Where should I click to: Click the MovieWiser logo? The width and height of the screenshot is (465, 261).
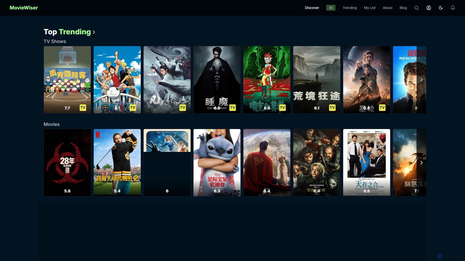24,8
